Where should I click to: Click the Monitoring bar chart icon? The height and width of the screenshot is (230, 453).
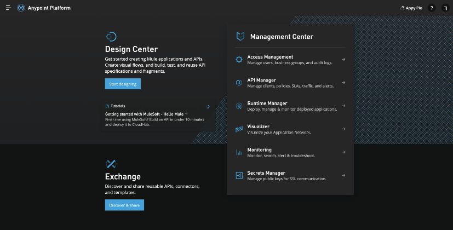click(239, 152)
